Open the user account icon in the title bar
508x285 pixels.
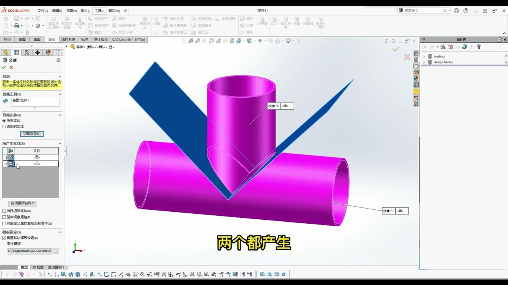(456, 11)
